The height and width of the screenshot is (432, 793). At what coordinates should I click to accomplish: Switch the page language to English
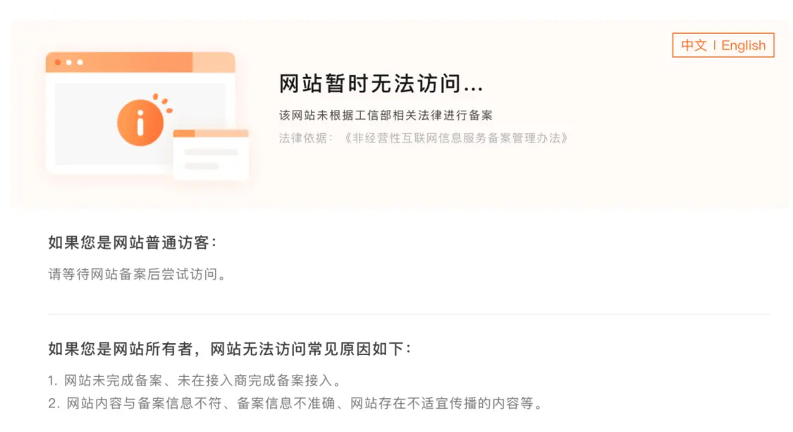(x=743, y=45)
